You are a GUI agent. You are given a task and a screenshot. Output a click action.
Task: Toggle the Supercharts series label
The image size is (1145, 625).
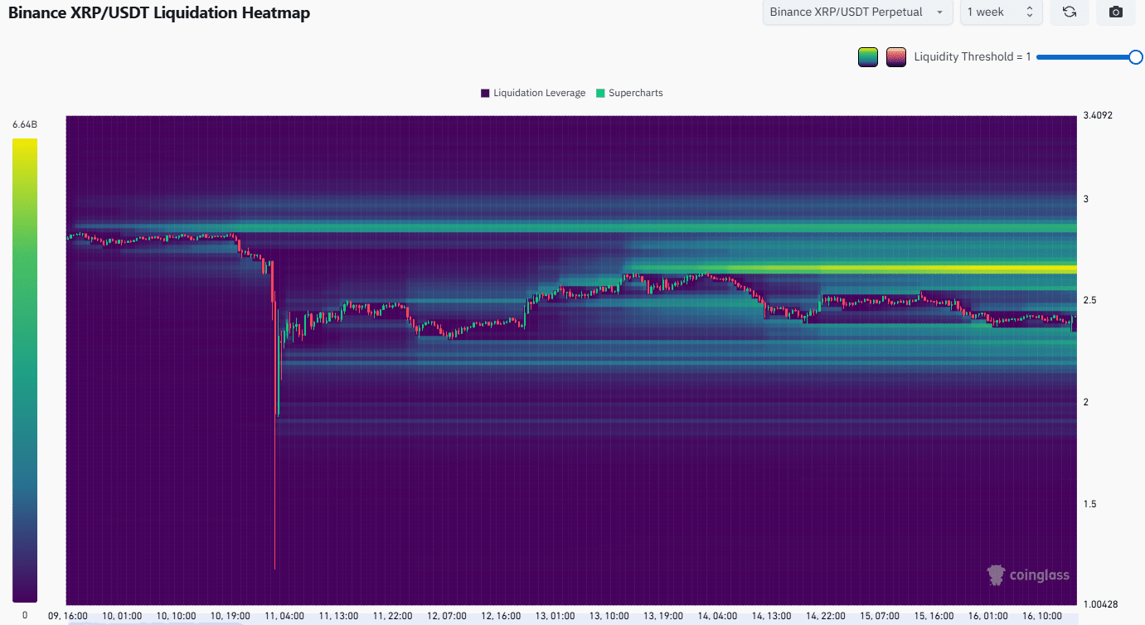pyautogui.click(x=635, y=93)
